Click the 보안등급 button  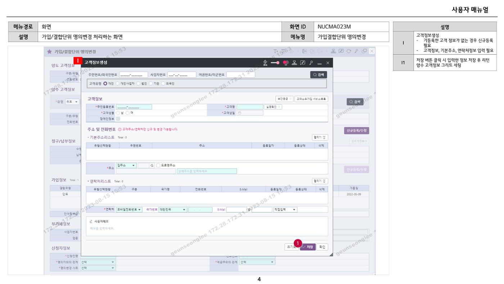click(284, 99)
